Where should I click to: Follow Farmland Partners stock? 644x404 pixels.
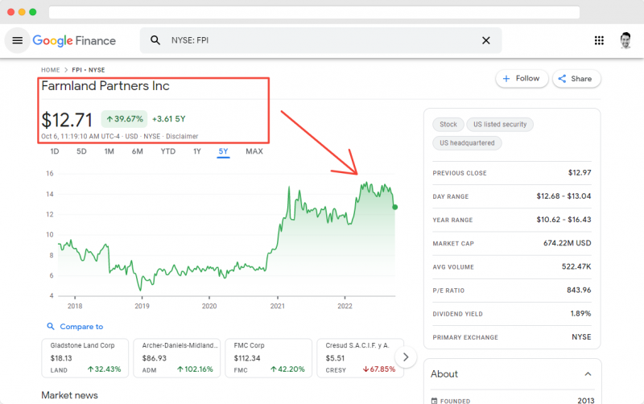click(522, 78)
